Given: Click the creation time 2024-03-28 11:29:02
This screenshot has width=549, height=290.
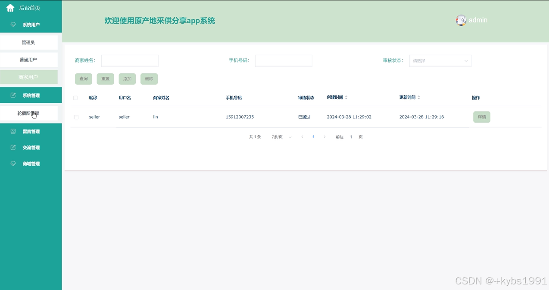Looking at the screenshot, I should (349, 117).
